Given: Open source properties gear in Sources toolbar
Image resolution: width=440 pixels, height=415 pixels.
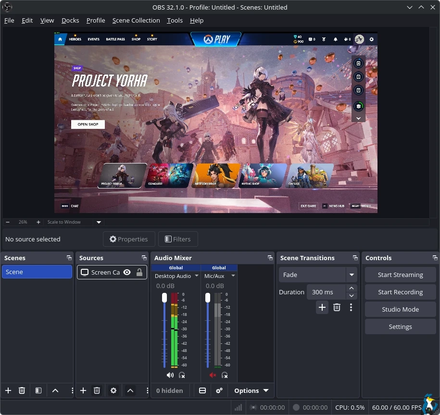Looking at the screenshot, I should click(113, 390).
